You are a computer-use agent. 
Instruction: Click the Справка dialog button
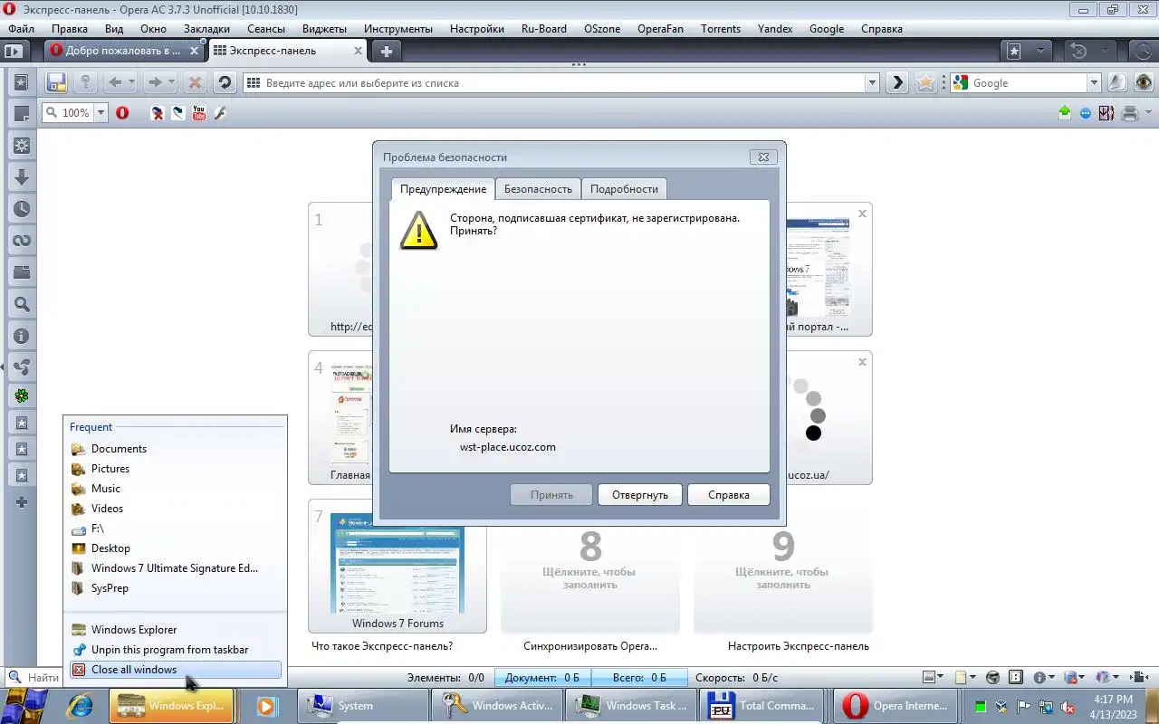pos(729,495)
